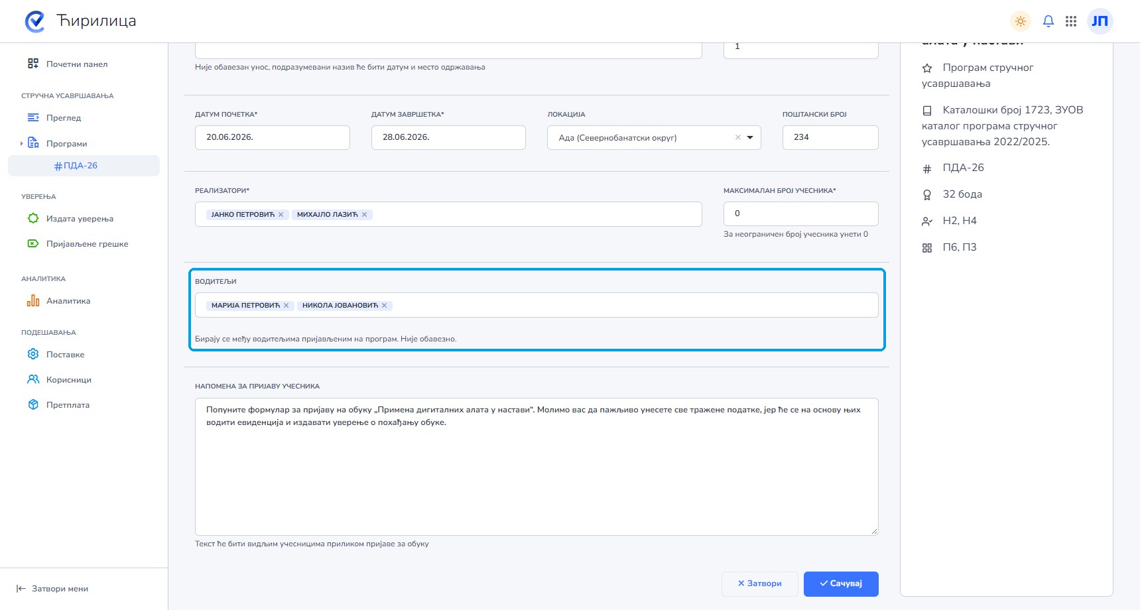Click the award icon by 32 бода
This screenshot has height=610, width=1140.
pyautogui.click(x=927, y=195)
